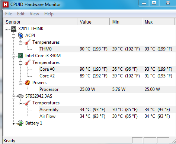
Task: Click THM0 min value 39 °C
Action: coord(126,49)
